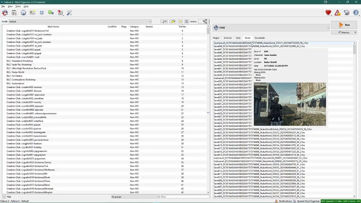Switch to the Data tab
The width and height of the screenshot is (361, 203).
point(238,38)
